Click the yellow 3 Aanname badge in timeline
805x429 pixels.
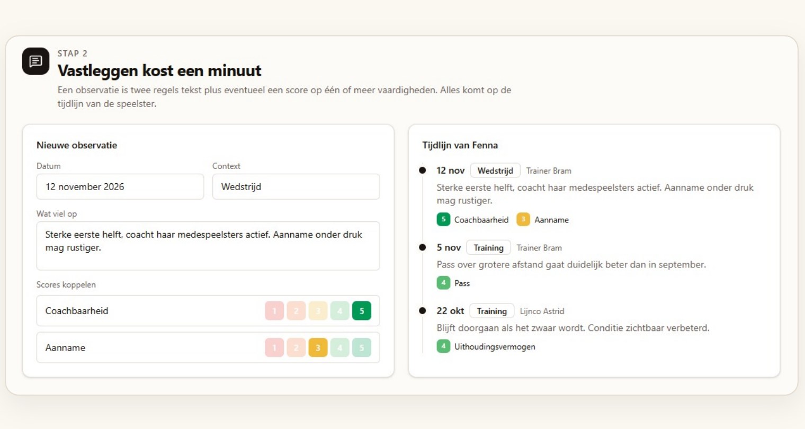[x=523, y=219]
